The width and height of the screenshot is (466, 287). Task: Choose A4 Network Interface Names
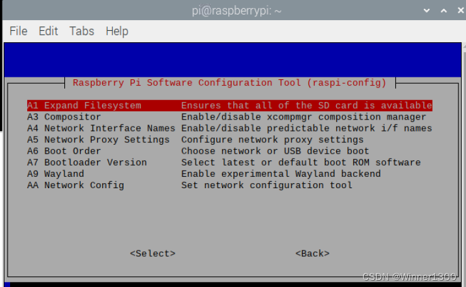point(230,128)
